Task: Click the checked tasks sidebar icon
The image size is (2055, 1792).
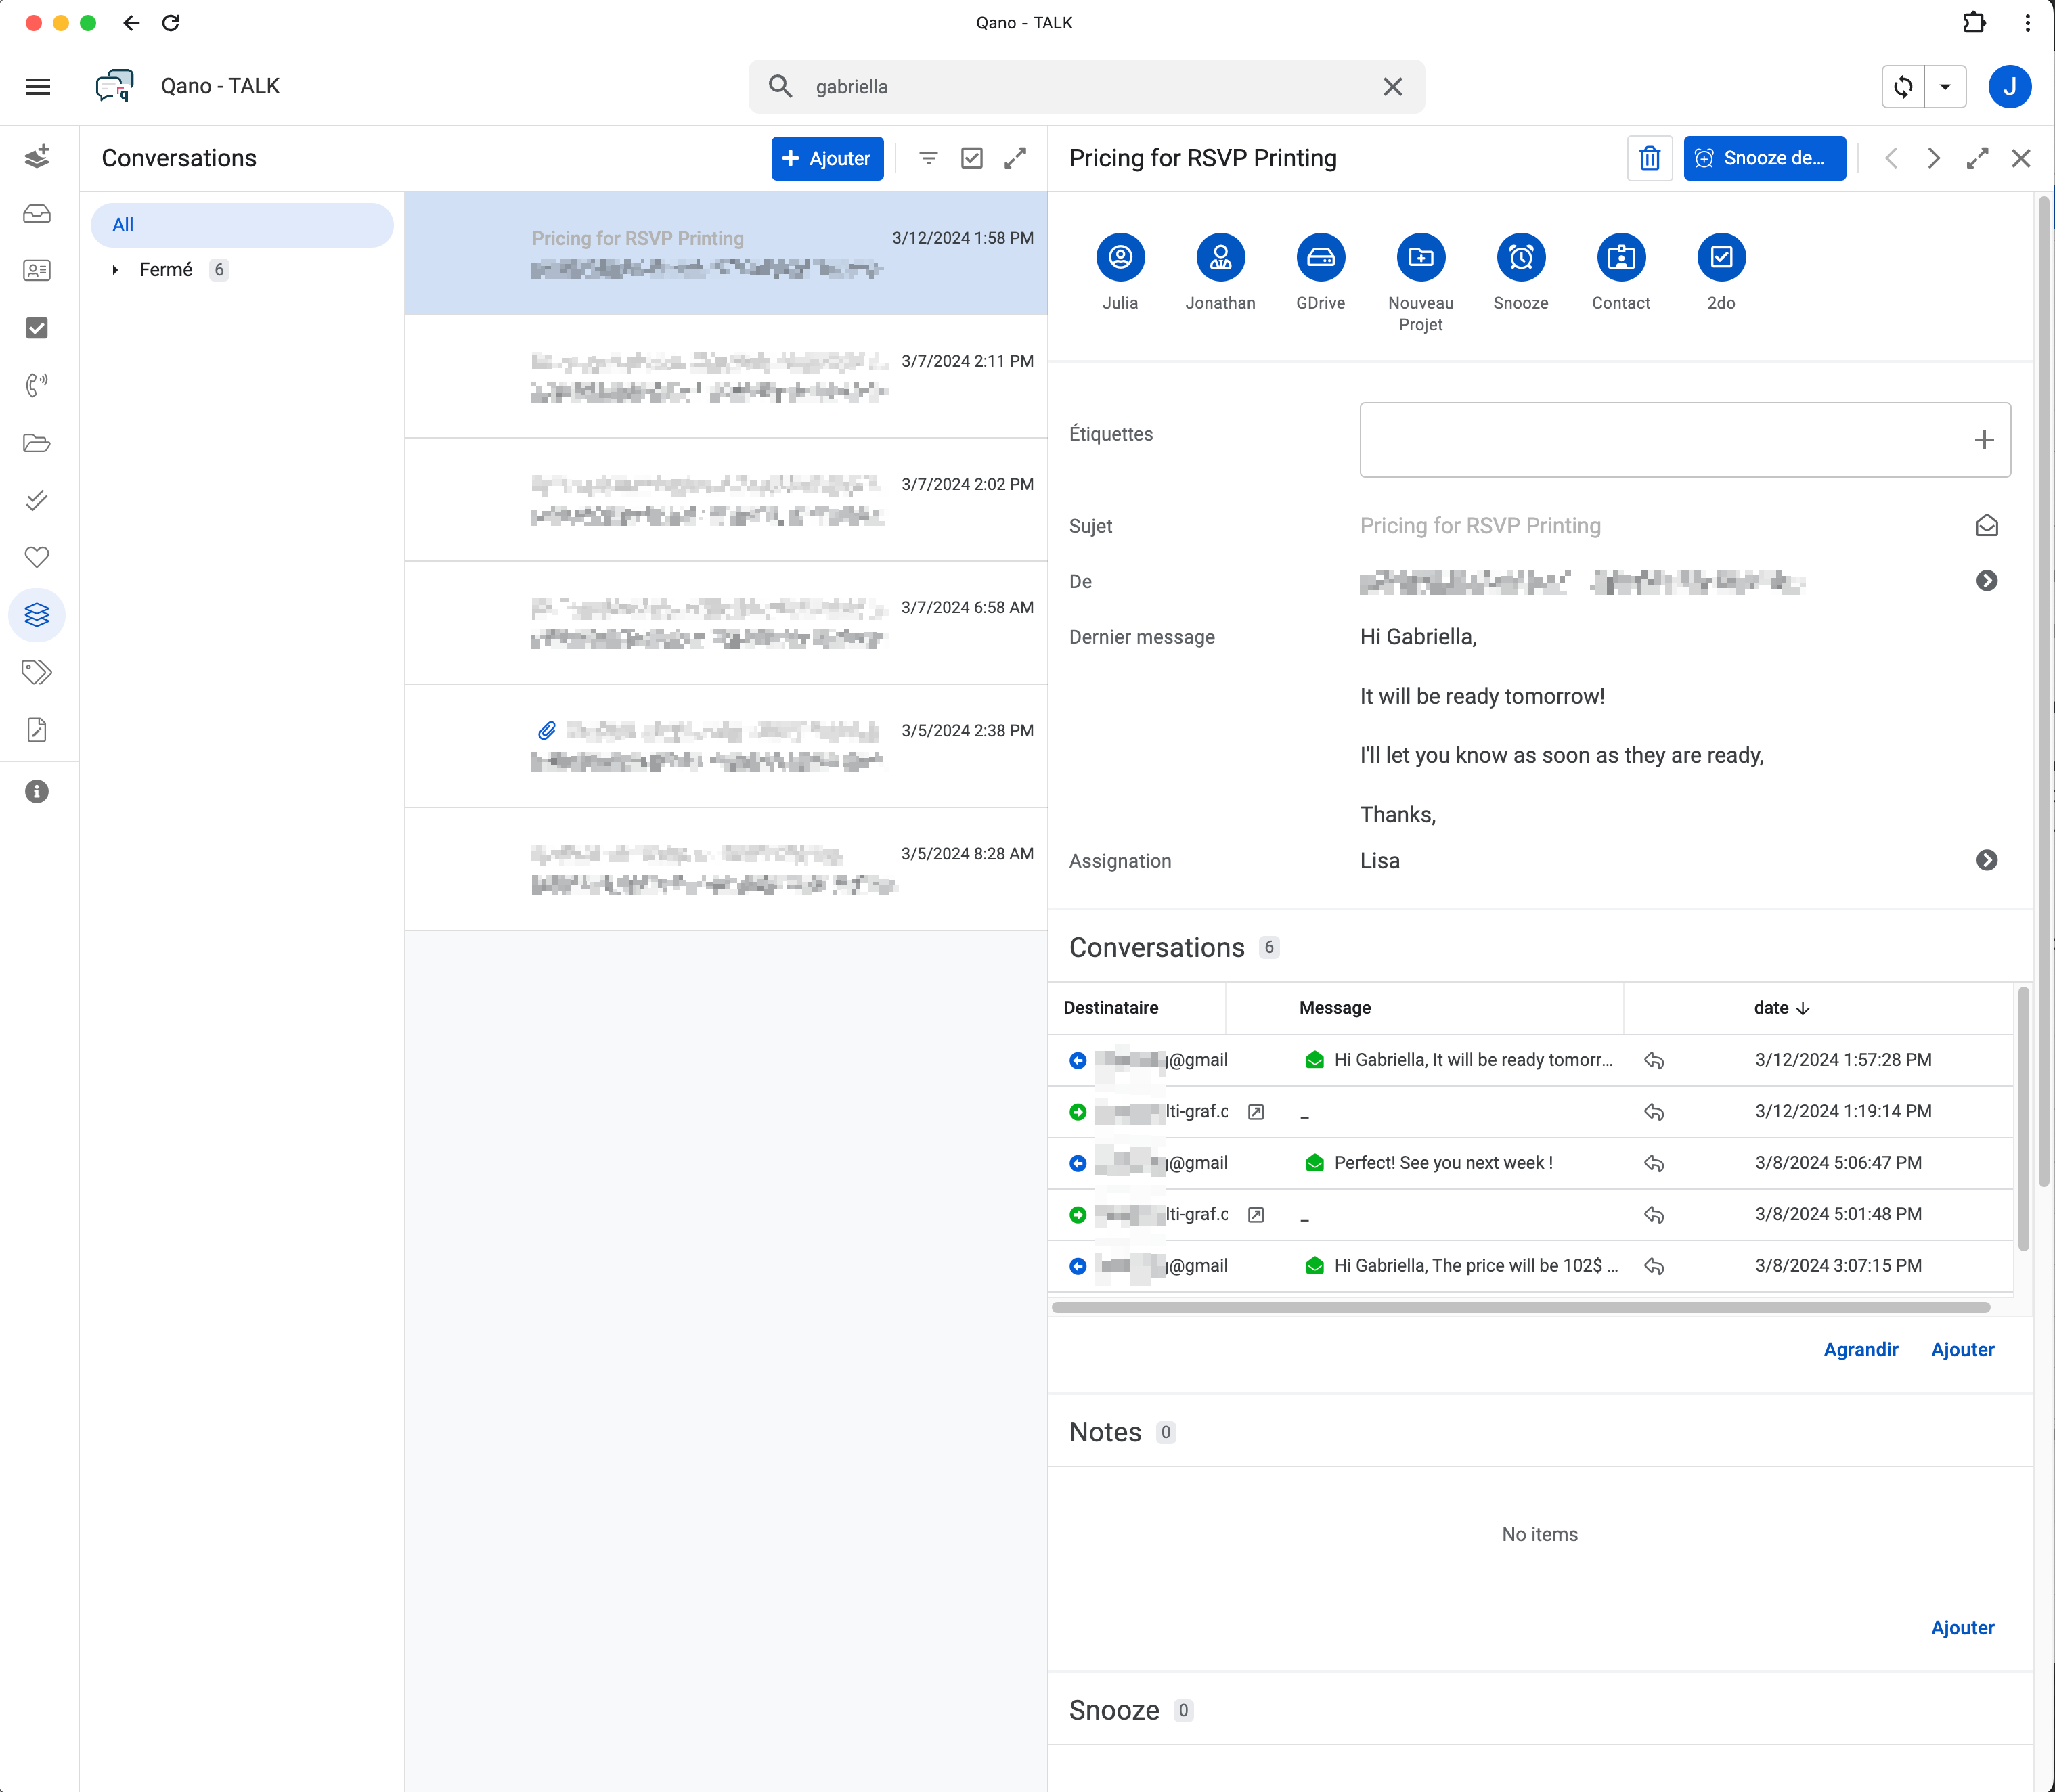Action: (x=37, y=328)
